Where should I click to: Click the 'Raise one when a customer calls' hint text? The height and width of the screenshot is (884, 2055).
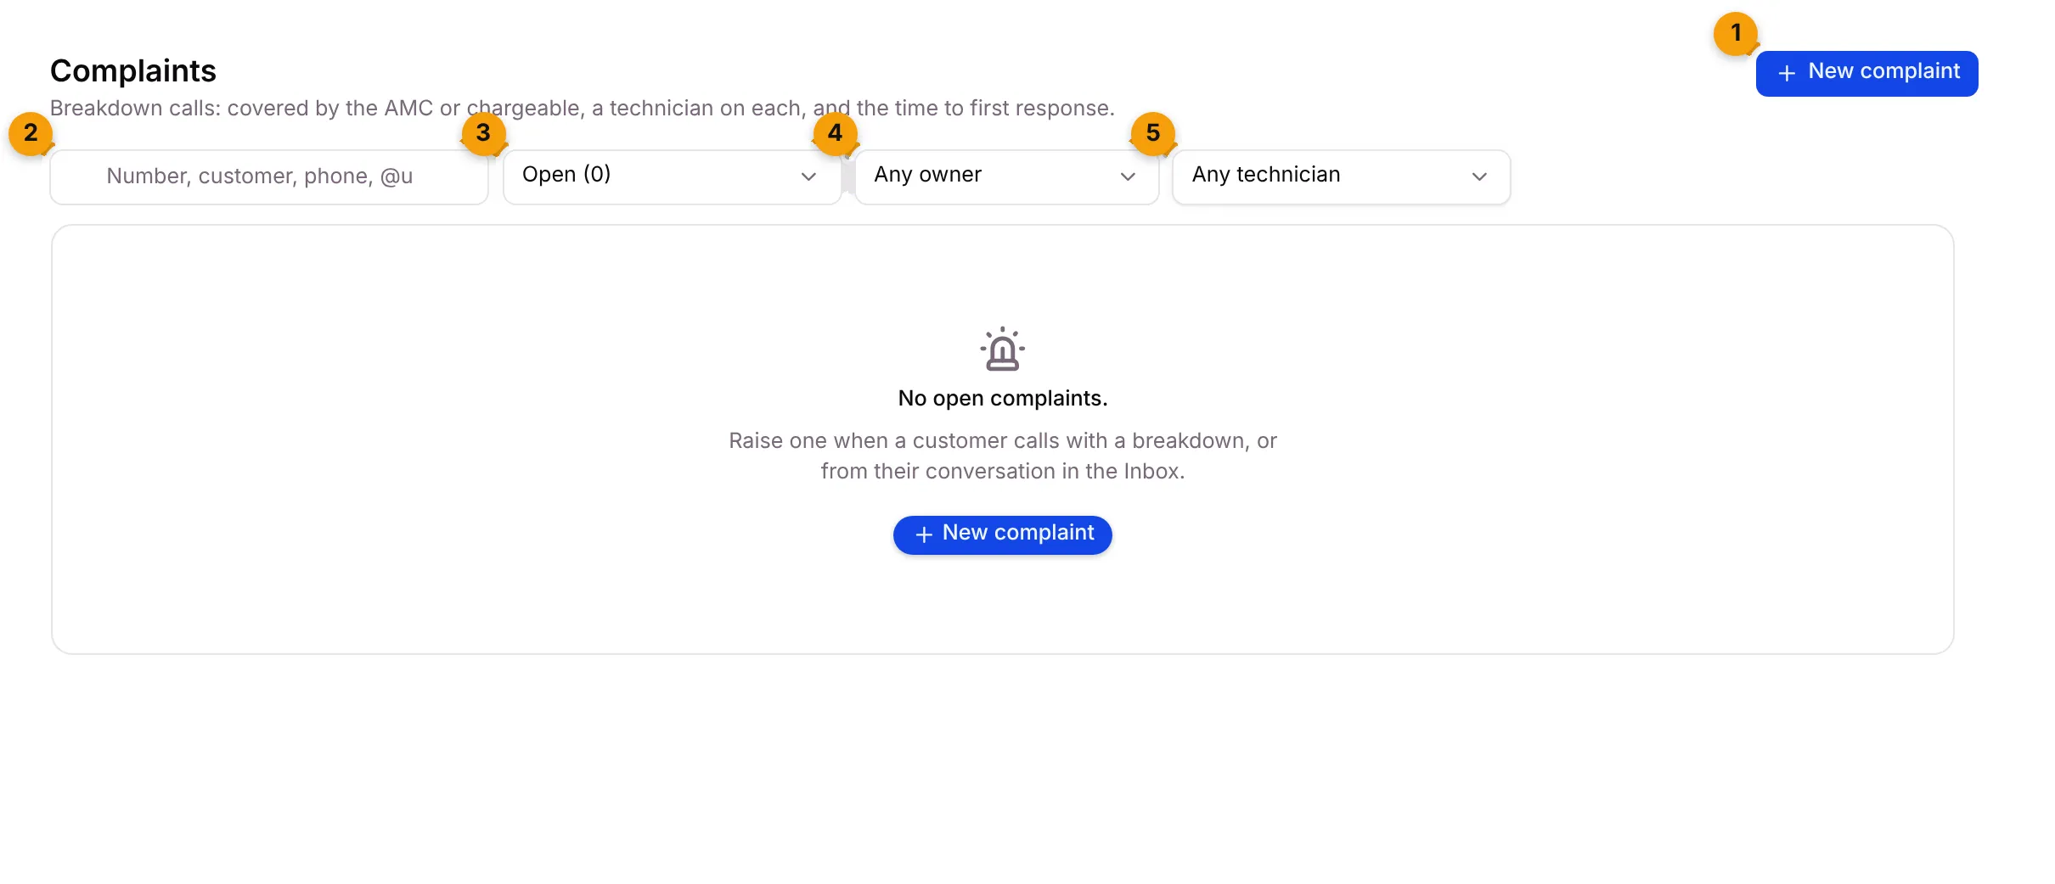[1003, 456]
